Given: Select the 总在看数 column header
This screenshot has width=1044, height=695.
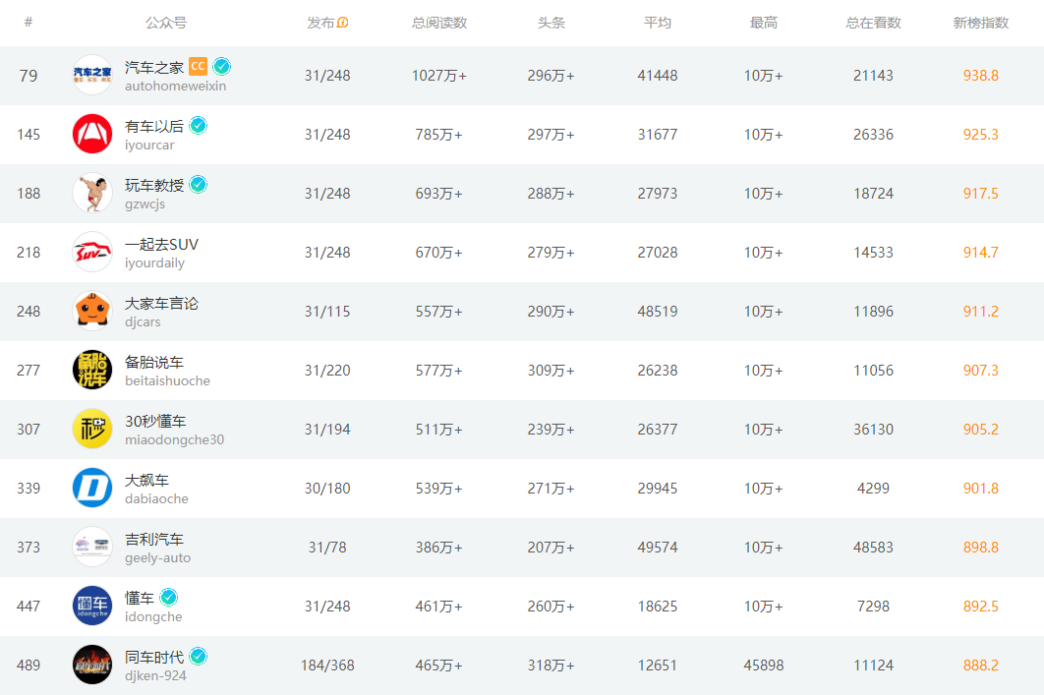Looking at the screenshot, I should (873, 23).
